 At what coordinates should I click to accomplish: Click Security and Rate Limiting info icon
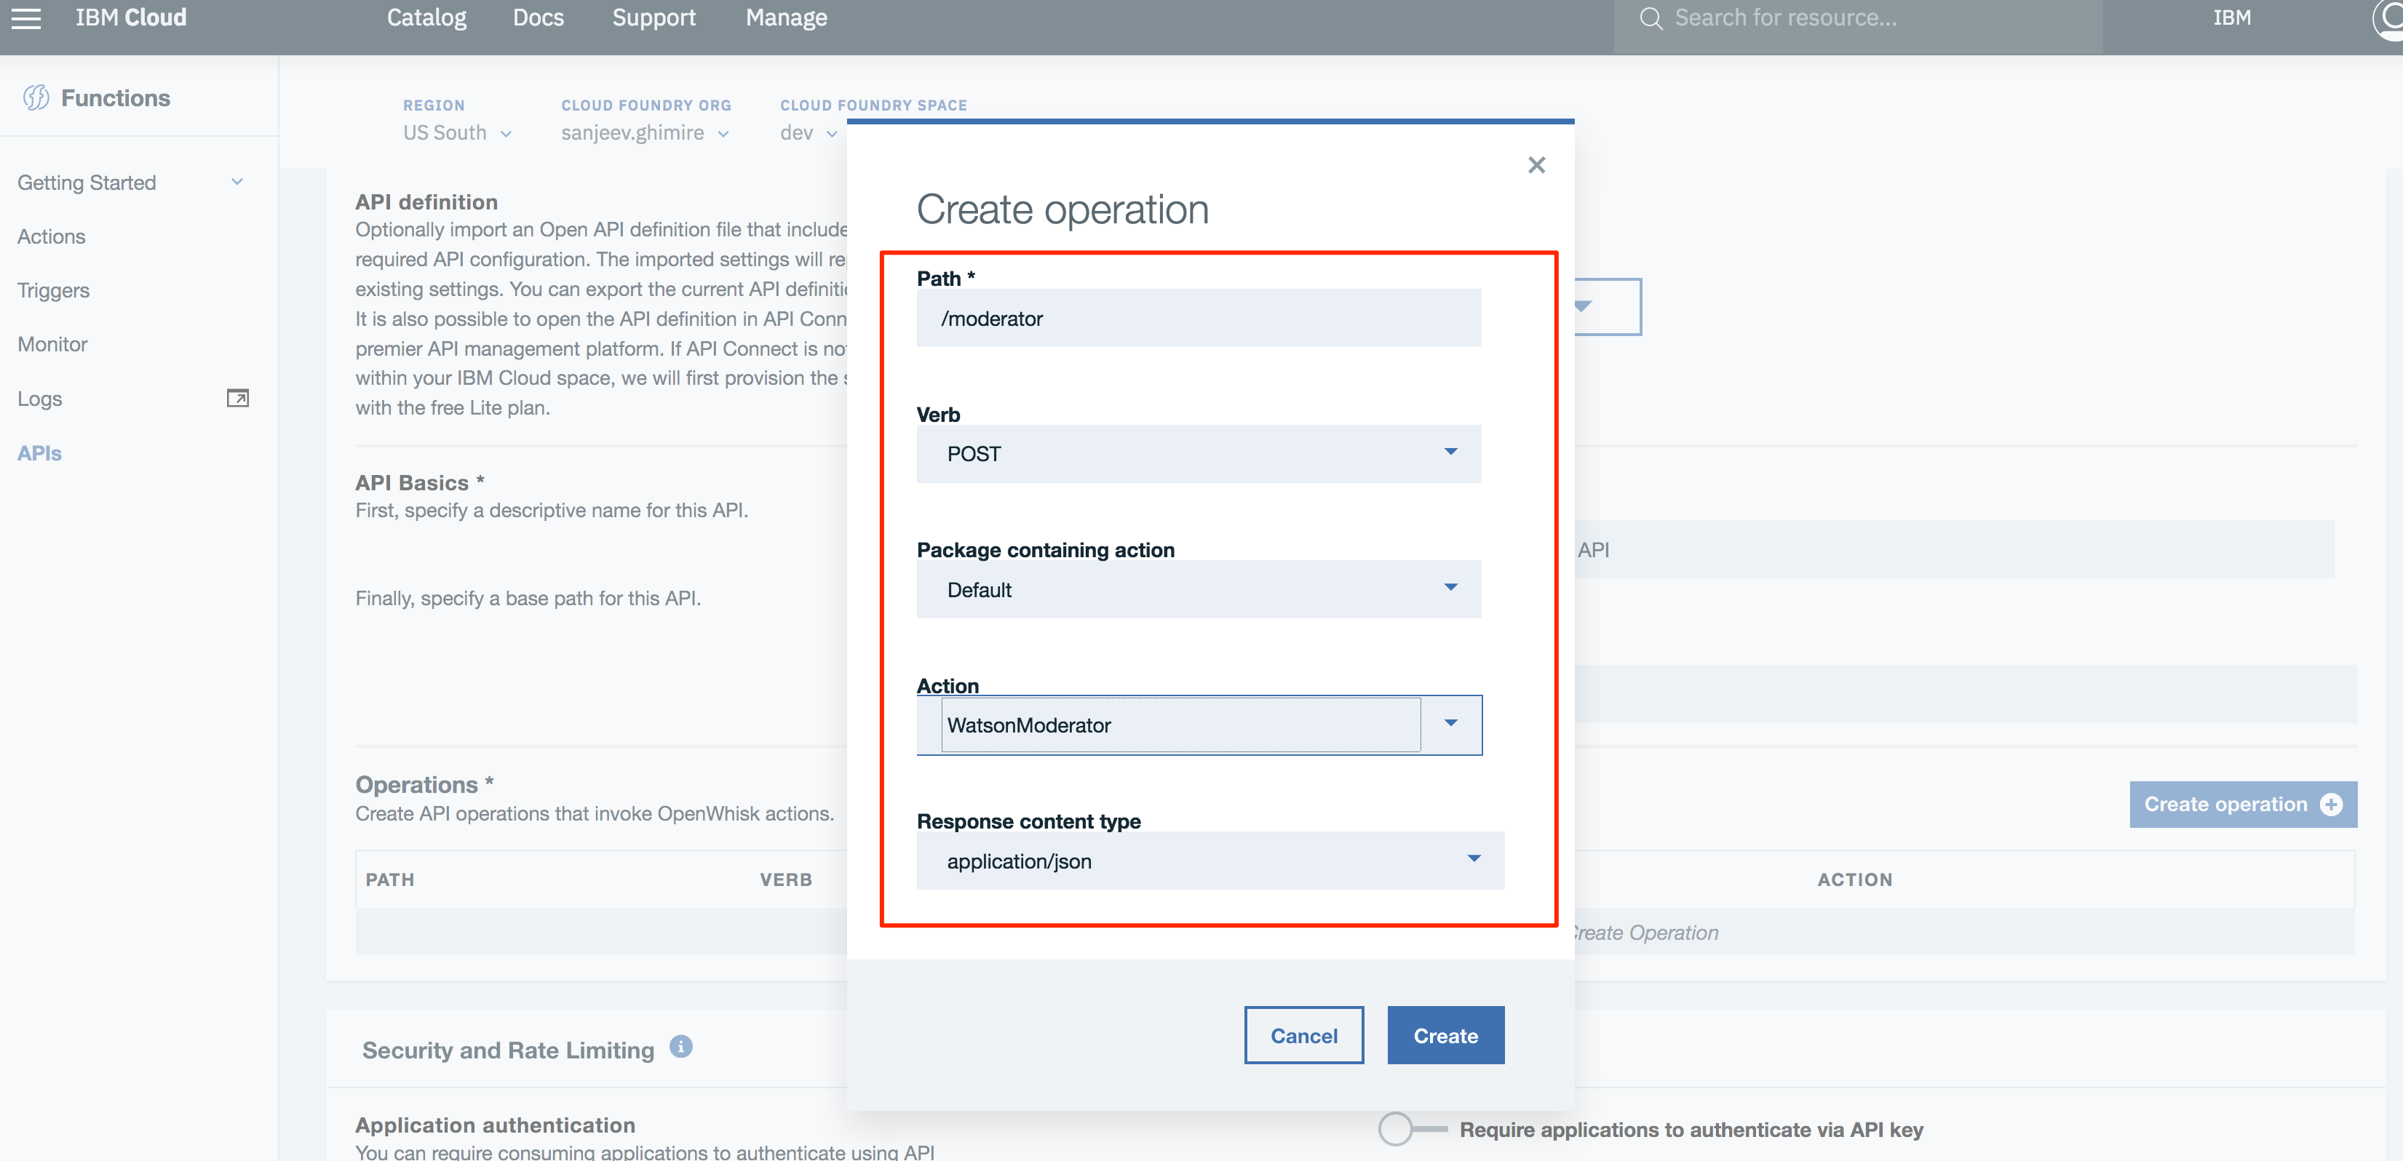coord(681,1046)
